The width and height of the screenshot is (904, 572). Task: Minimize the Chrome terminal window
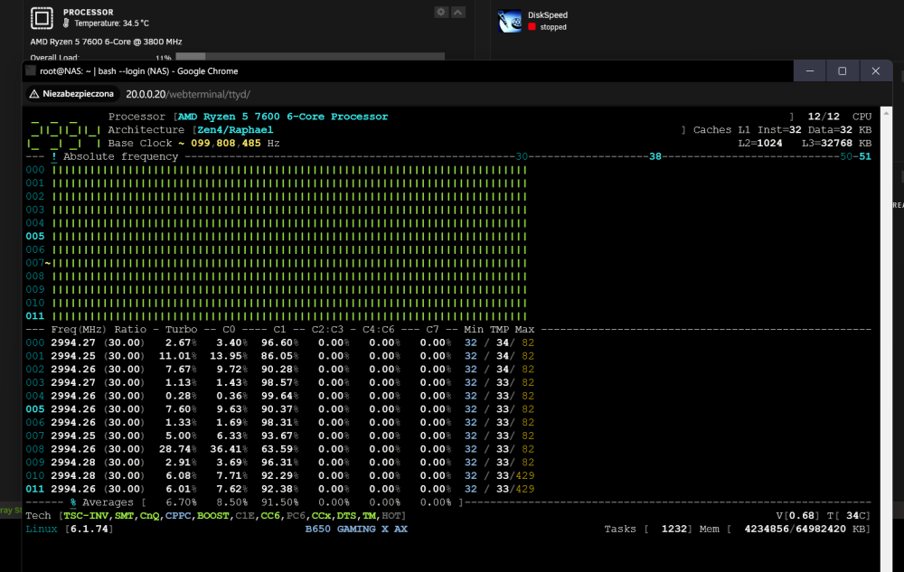point(810,70)
